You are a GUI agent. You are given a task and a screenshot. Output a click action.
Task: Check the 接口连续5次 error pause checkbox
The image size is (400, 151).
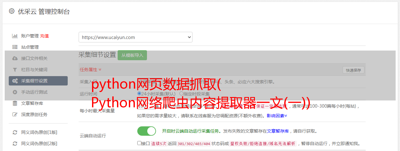[x=139, y=143]
